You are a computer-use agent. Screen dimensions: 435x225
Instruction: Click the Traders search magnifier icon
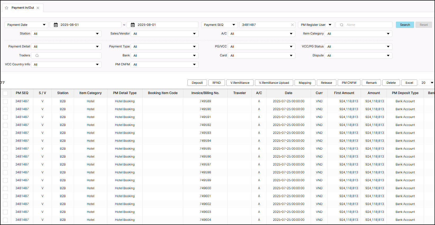37,56
